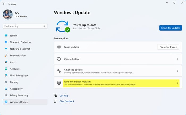Click Local Account text under ACK
186x115 pixels.
pos(21,16)
